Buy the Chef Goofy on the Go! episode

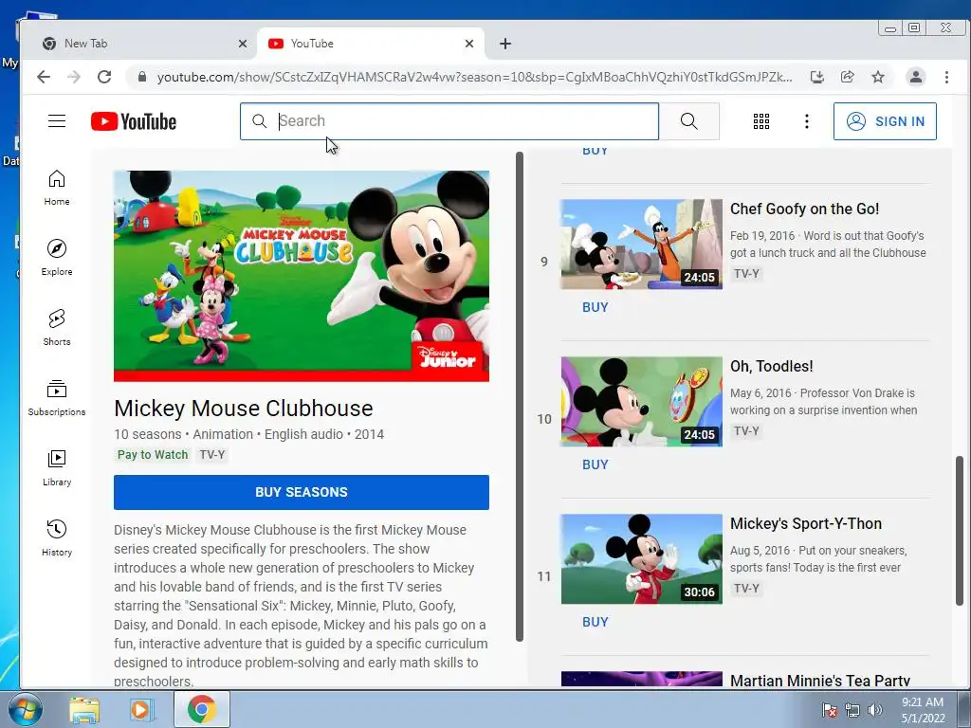point(595,307)
